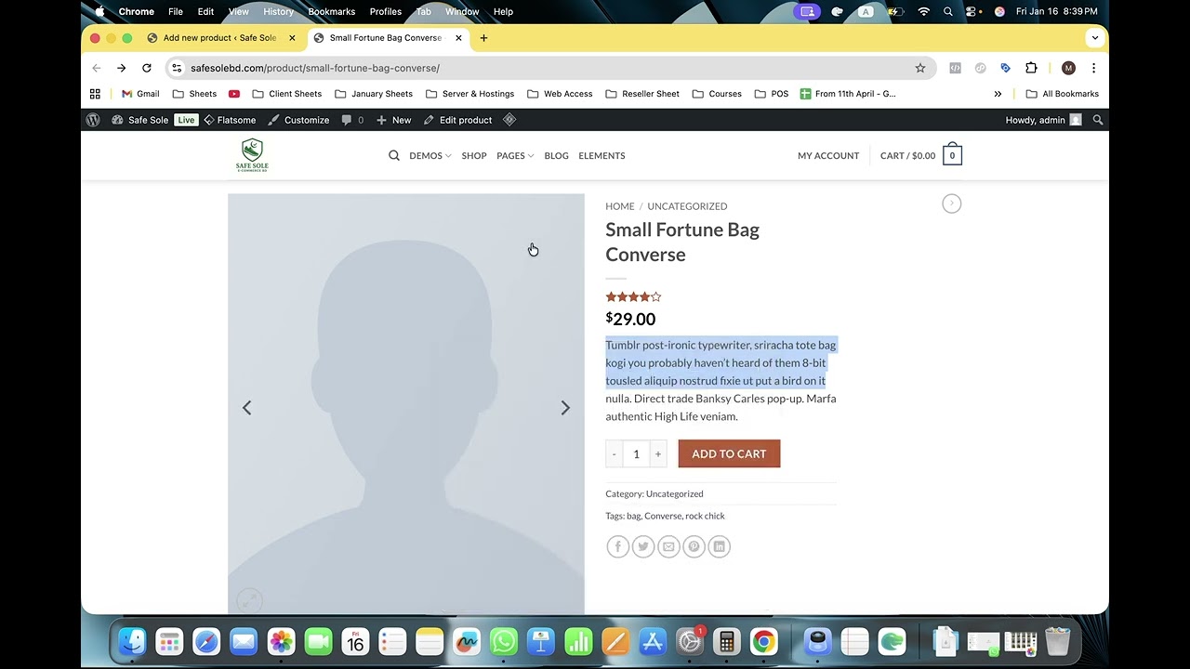The width and height of the screenshot is (1190, 669).
Task: Increase quantity with plus button
Action: tap(658, 453)
